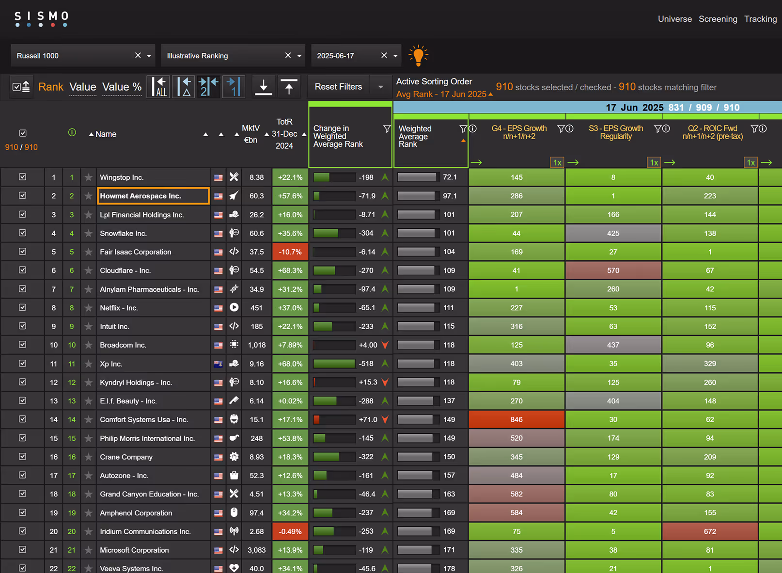782x573 pixels.
Task: Open the Screening menu
Action: pyautogui.click(x=718, y=19)
